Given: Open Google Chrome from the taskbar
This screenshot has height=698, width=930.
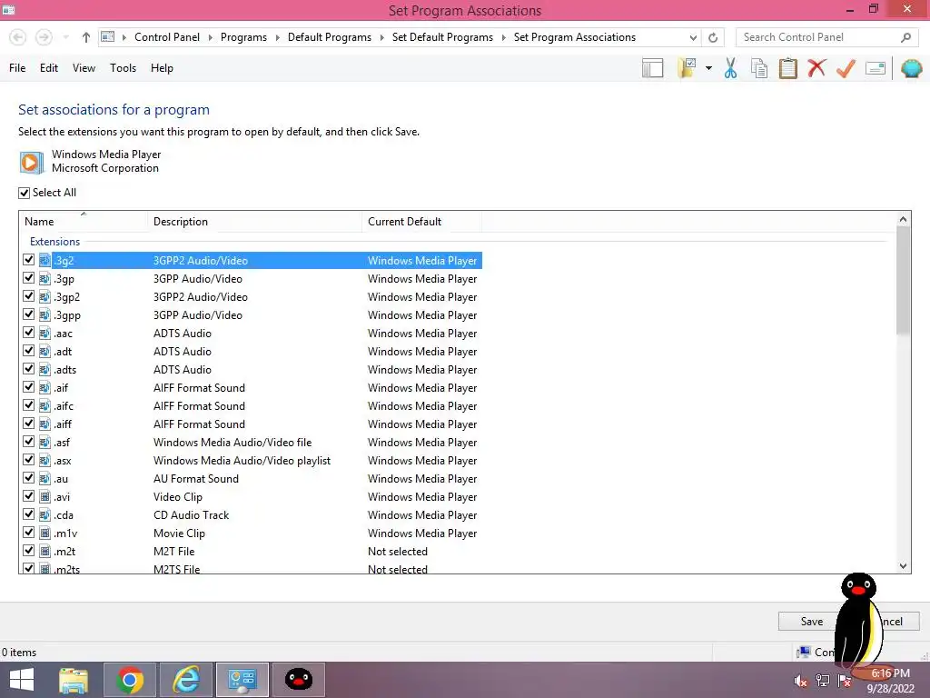Looking at the screenshot, I should coord(130,680).
